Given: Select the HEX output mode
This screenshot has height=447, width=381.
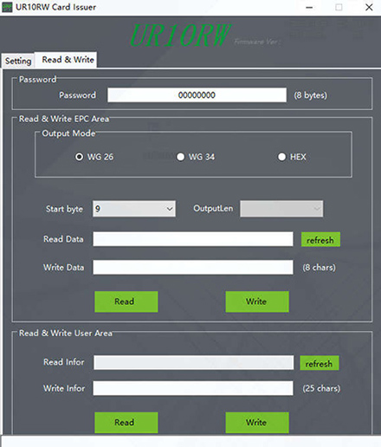Looking at the screenshot, I should (292, 157).
